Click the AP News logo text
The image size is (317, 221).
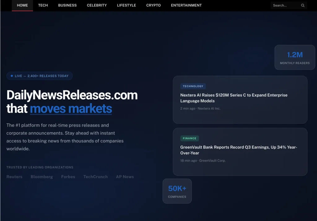[125, 177]
